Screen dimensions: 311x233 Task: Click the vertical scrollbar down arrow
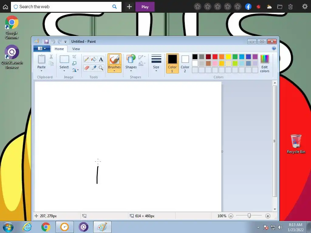point(275,209)
